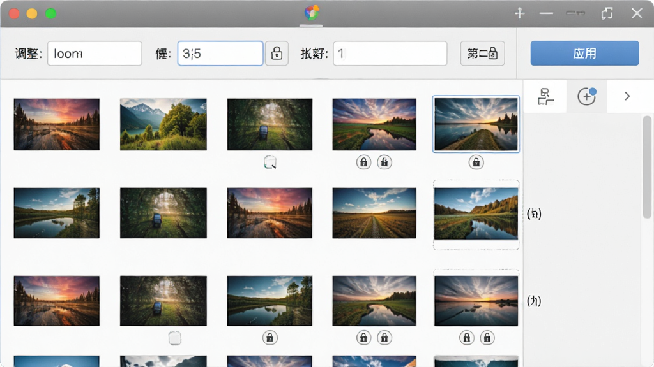Click the (h) label beside calm lake thumbnail
654x367 pixels.
point(534,301)
